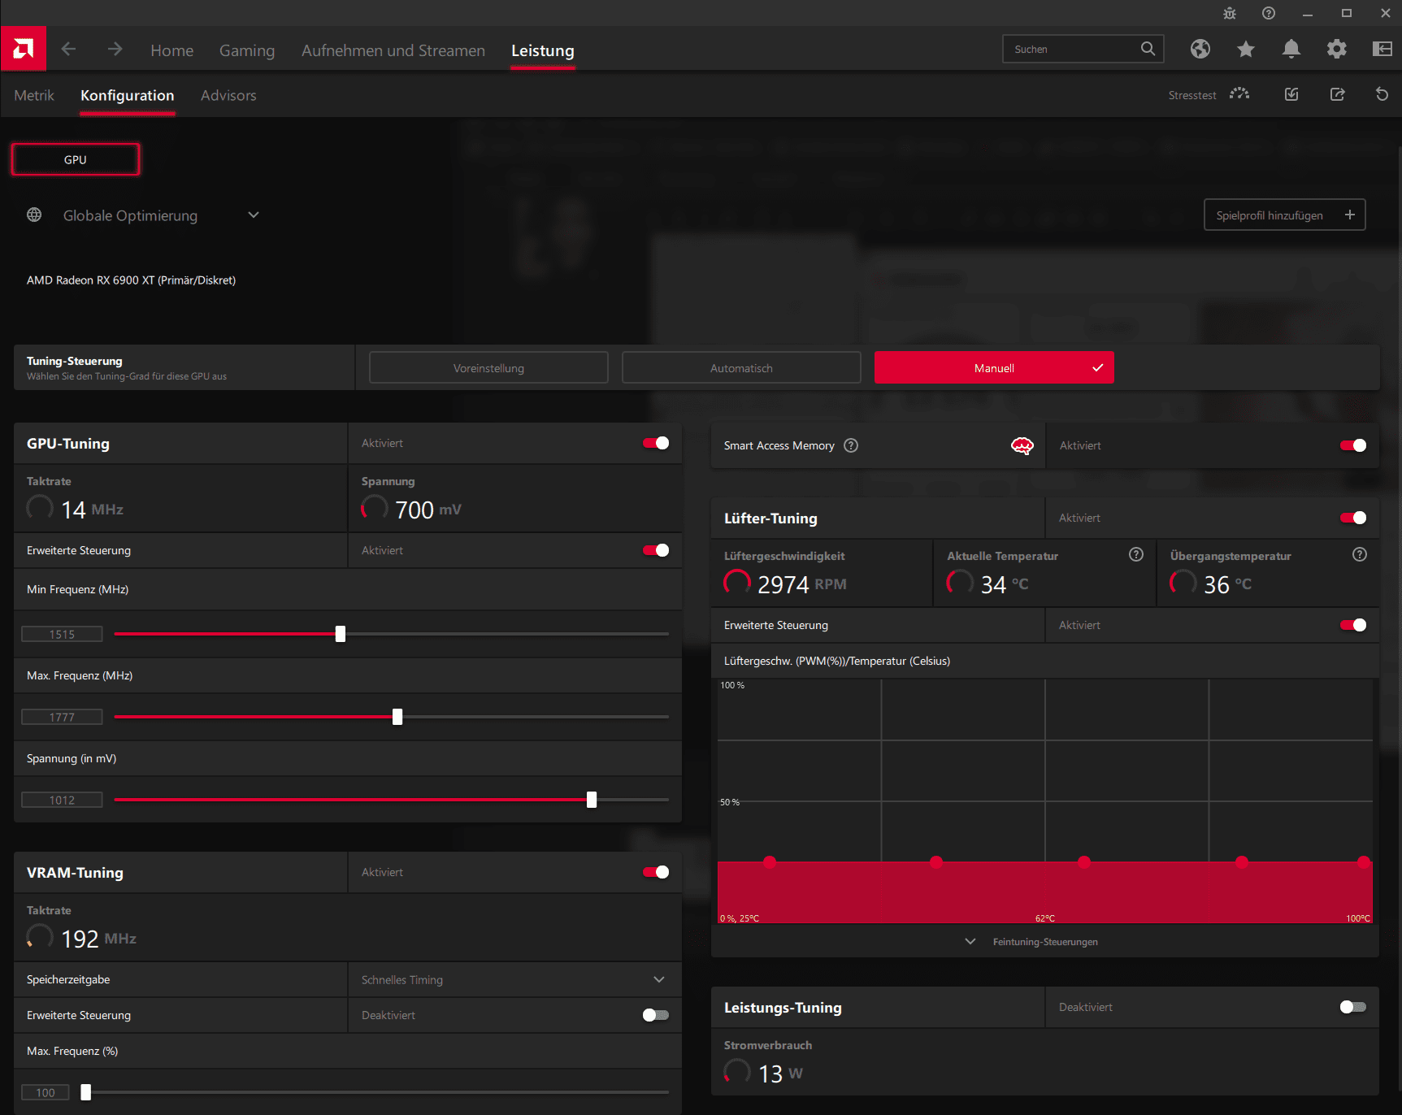Toggle GPU Erweiterte Steuerung switch
The width and height of the screenshot is (1402, 1115).
(x=656, y=550)
